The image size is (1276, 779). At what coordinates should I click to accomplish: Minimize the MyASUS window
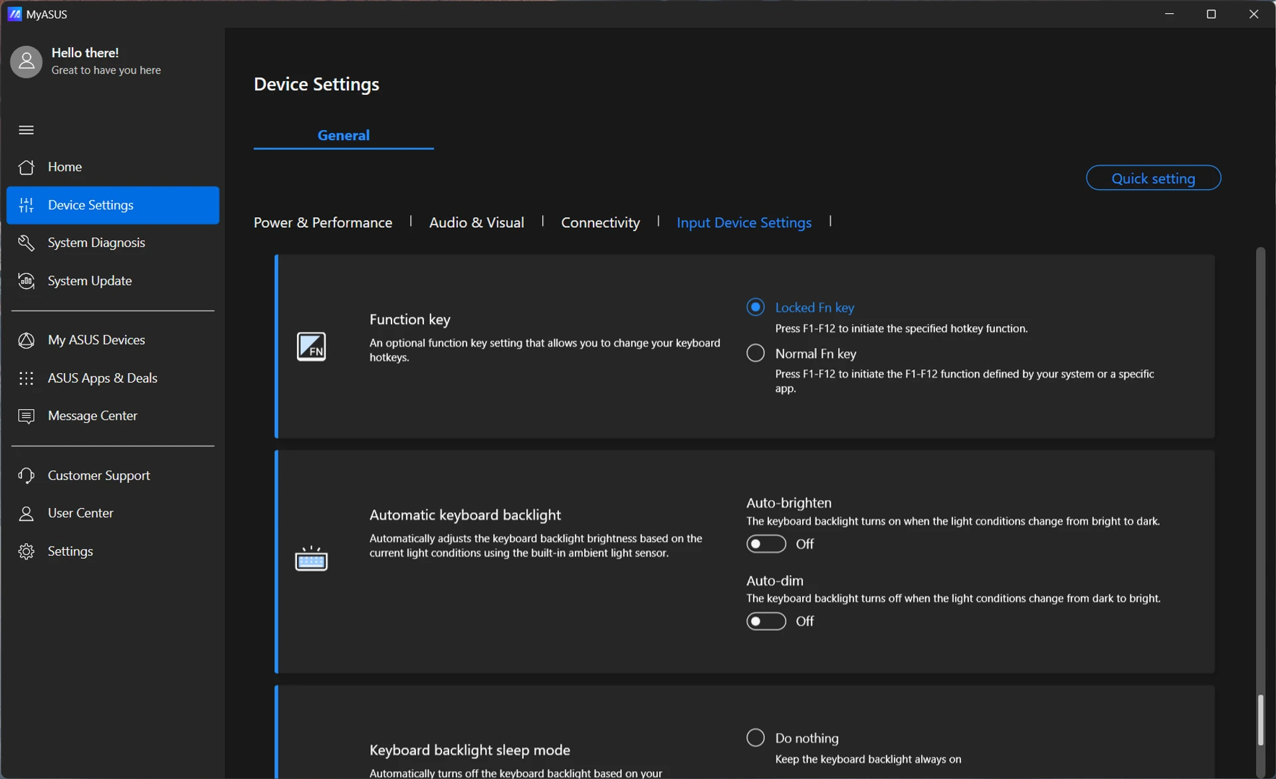1170,14
